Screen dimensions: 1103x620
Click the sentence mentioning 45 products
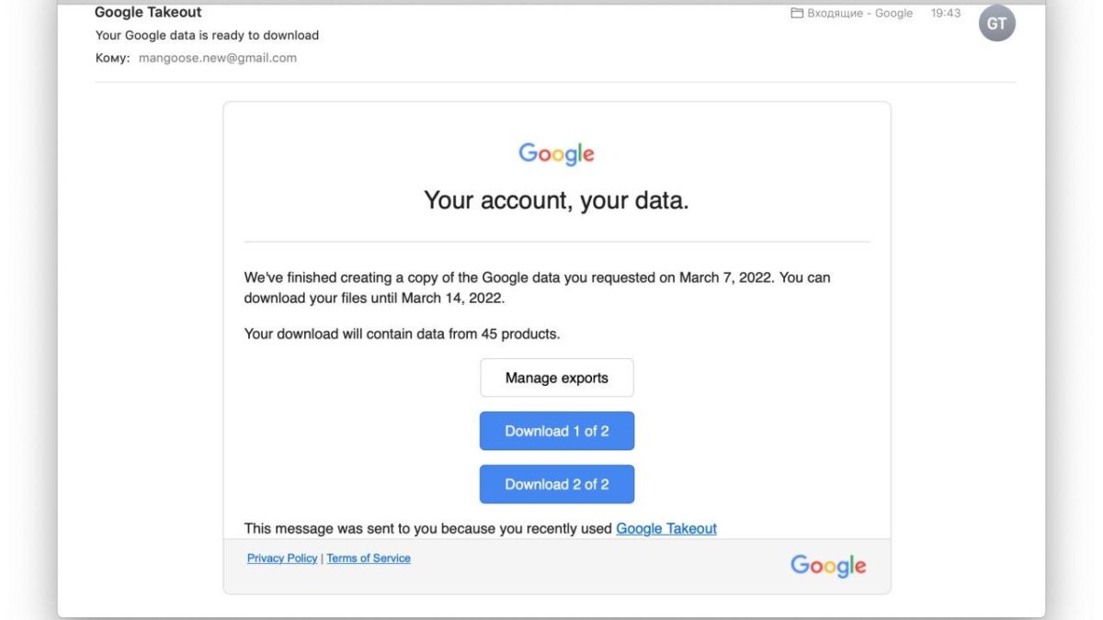point(402,334)
